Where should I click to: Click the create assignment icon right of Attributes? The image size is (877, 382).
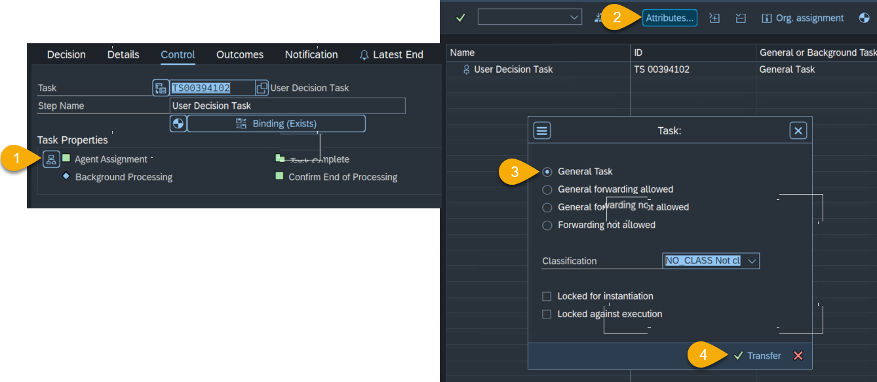(x=714, y=18)
